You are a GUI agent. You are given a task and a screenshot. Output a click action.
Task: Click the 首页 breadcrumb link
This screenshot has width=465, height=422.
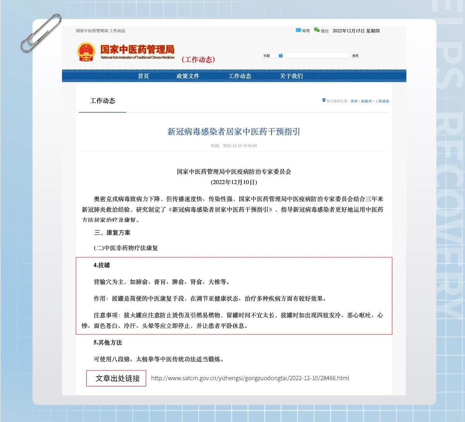tap(354, 101)
